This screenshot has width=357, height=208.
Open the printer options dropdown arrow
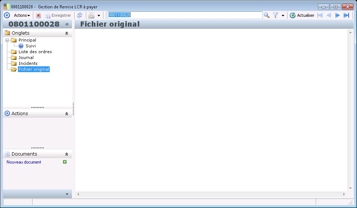coord(99,16)
